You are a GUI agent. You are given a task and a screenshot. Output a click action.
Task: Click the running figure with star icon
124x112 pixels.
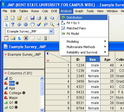(x=26, y=38)
